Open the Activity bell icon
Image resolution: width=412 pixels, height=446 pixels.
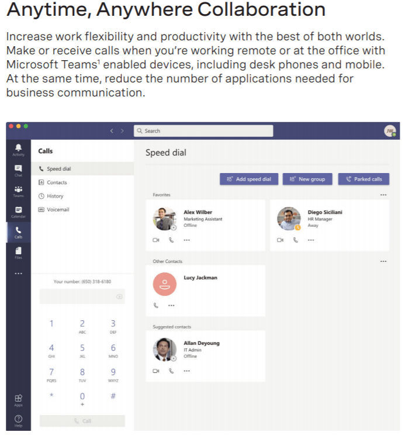point(18,150)
